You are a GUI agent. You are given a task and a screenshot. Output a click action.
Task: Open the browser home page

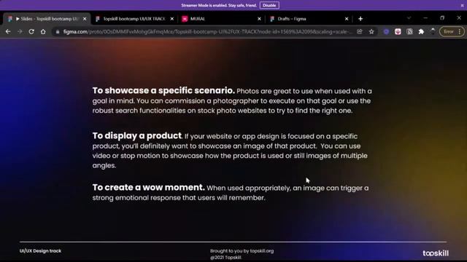pyautogui.click(x=43, y=31)
